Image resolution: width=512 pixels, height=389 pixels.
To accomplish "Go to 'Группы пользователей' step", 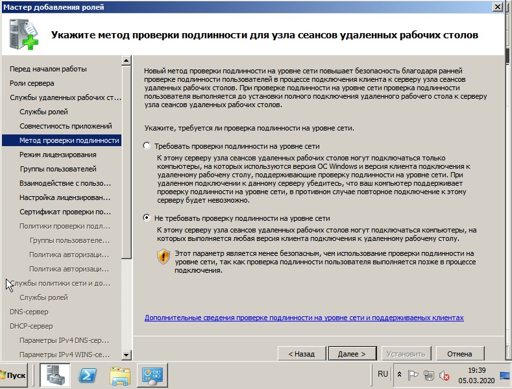I will (58, 169).
